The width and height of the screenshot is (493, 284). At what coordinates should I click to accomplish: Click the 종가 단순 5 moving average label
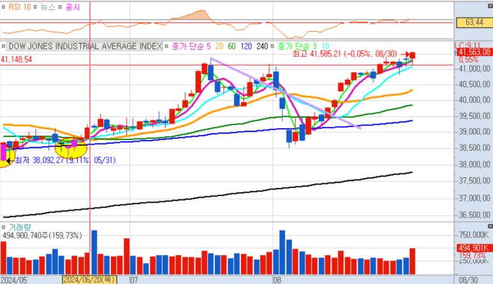coord(191,46)
